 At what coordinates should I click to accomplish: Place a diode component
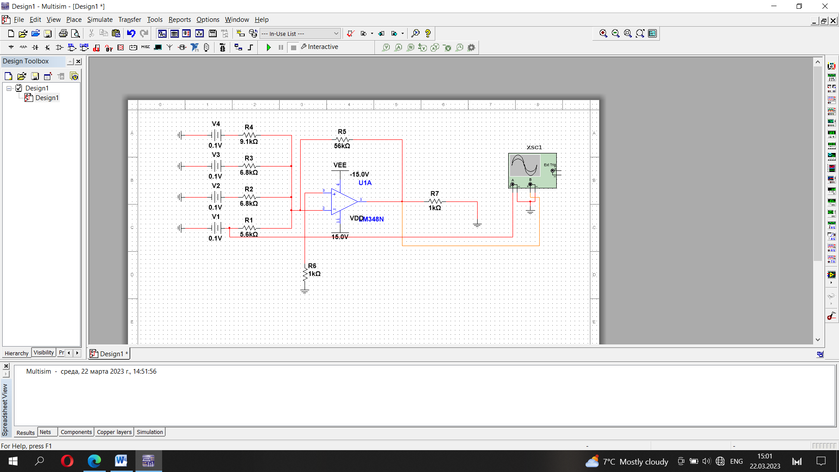(35, 47)
